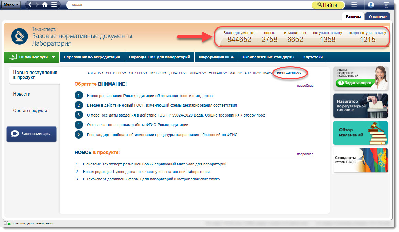Select the ДЕКАБРЬ'21 month link
The height and width of the screenshot is (232, 399).
point(178,73)
